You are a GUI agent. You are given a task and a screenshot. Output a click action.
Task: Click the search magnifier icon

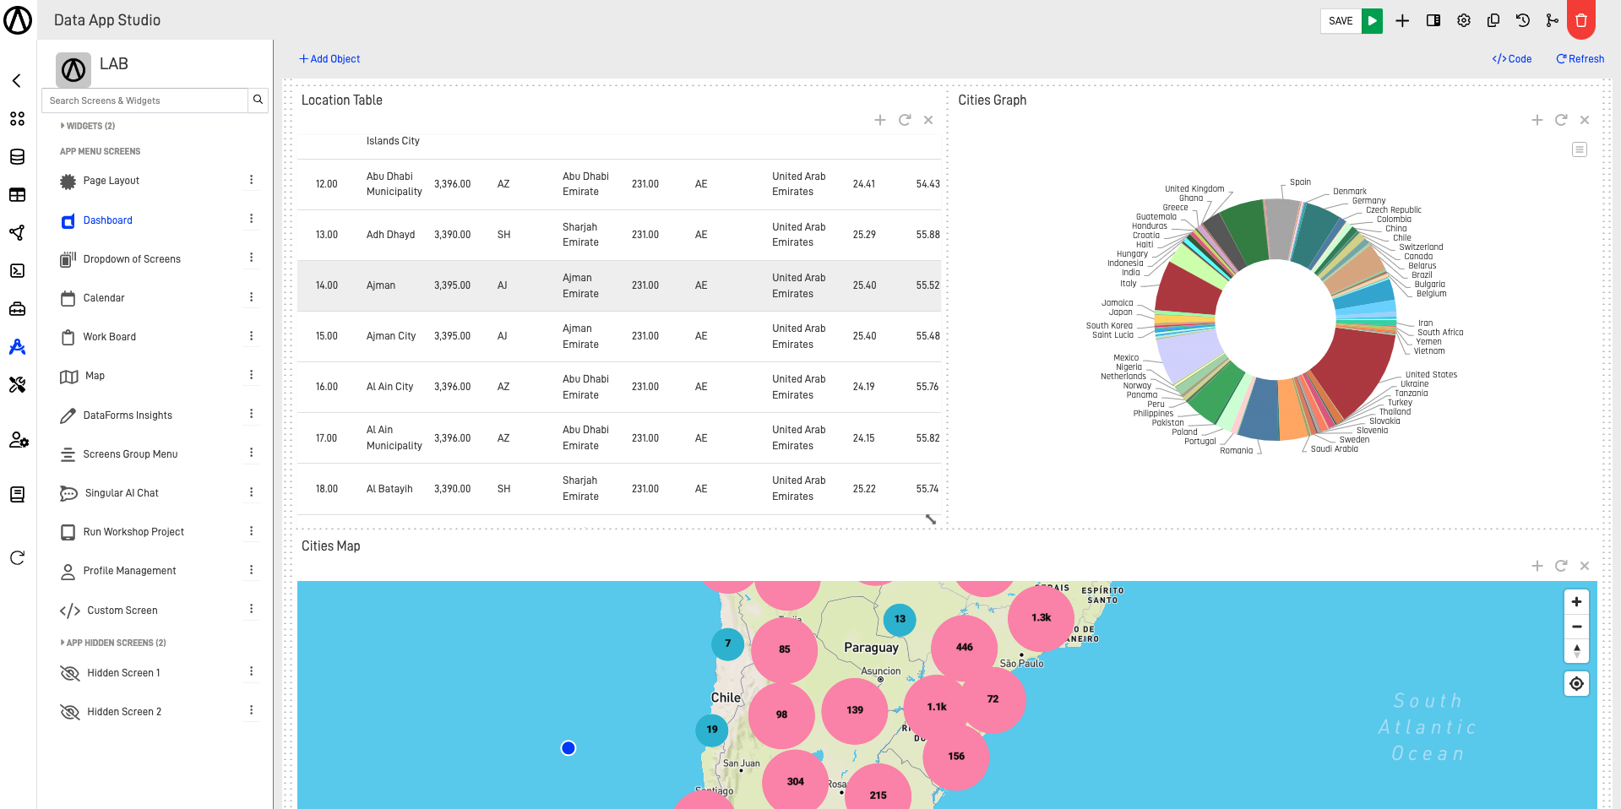click(258, 100)
